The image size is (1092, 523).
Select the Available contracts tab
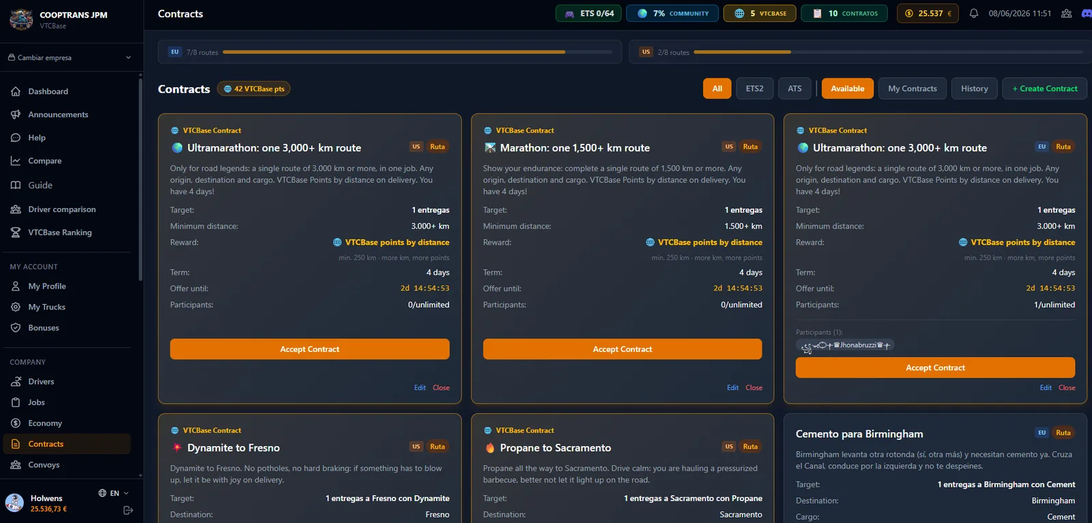(848, 89)
